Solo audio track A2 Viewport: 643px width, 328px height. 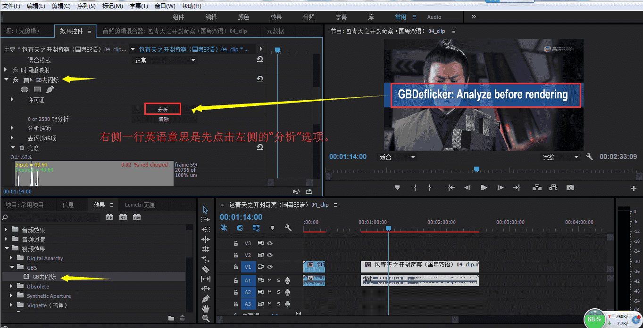278,292
